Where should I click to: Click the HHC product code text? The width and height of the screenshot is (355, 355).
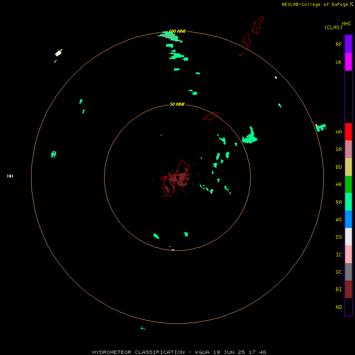tap(346, 24)
